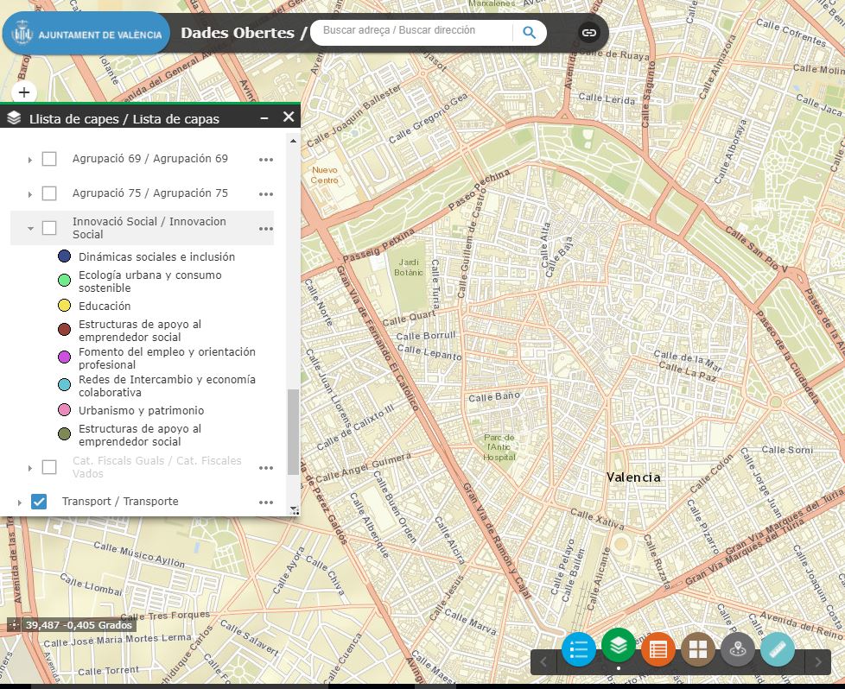
Task: Expand the Agrupació 75 layer group
Action: (30, 194)
